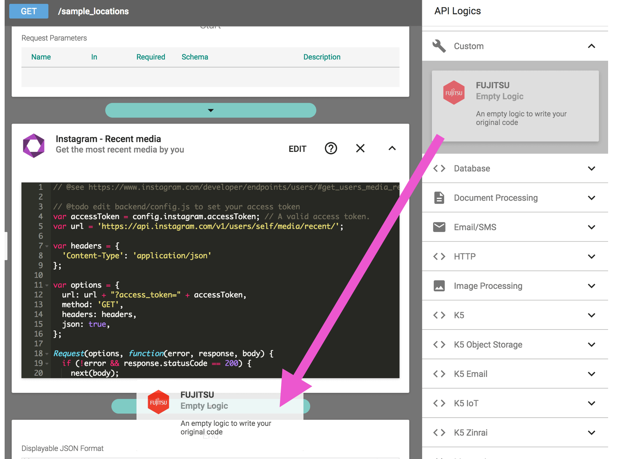This screenshot has height=459, width=617.
Task: Click the K5 code brackets icon
Action: pos(439,315)
